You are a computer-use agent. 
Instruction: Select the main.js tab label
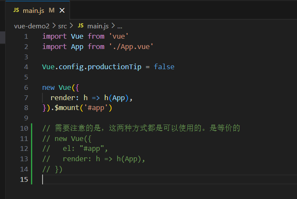point(34,10)
